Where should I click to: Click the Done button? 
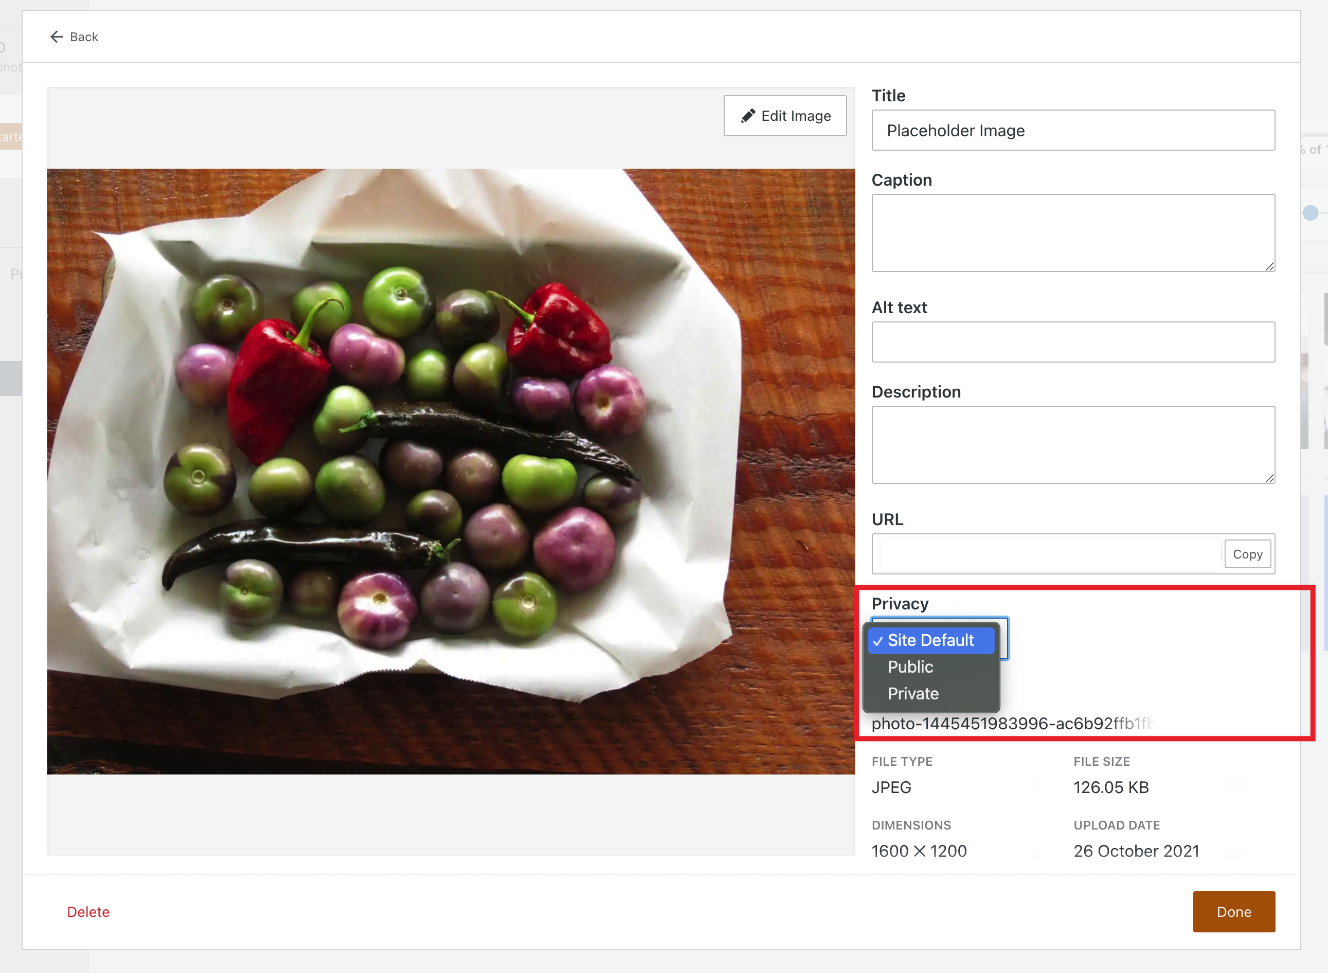click(1233, 911)
